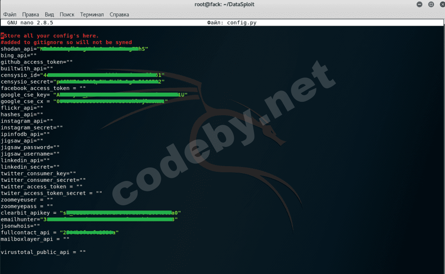Viewport: 445px width, 274px height.
Task: Click the censysio_id line
Action: [x=83, y=75]
